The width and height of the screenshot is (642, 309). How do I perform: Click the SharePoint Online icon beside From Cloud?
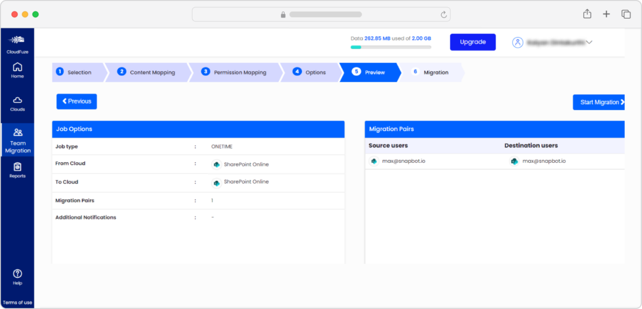coord(217,164)
